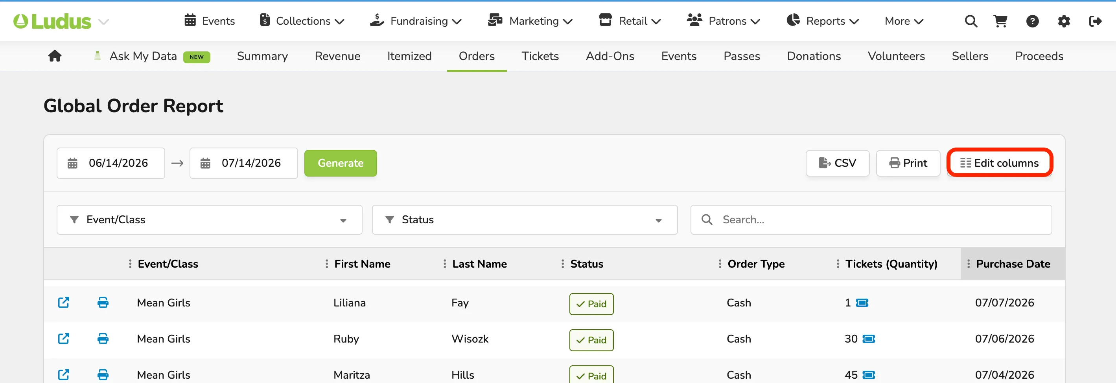The image size is (1116, 383).
Task: Open the Status filter dropdown
Action: 525,220
